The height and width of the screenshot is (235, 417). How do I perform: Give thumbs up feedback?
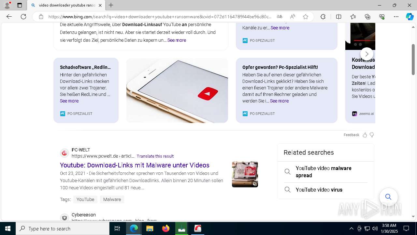tap(365, 135)
